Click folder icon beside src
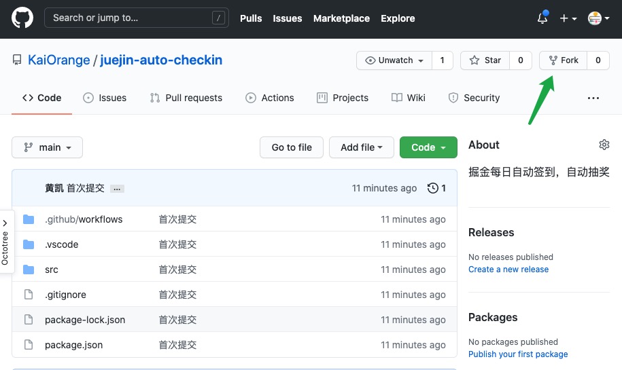The width and height of the screenshot is (622, 370). pos(29,270)
